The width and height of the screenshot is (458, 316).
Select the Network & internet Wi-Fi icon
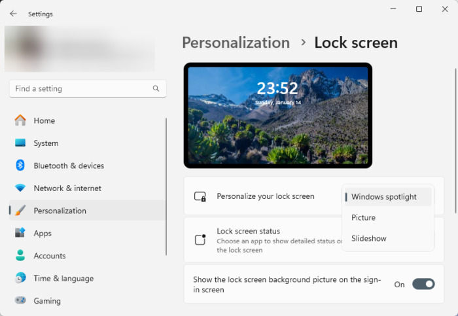pyautogui.click(x=20, y=188)
